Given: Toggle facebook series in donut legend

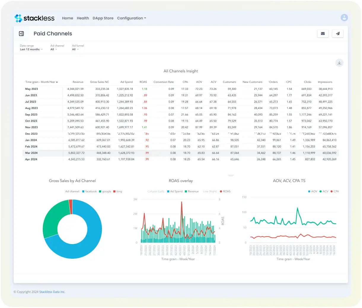Looking at the screenshot, I should point(89,192).
